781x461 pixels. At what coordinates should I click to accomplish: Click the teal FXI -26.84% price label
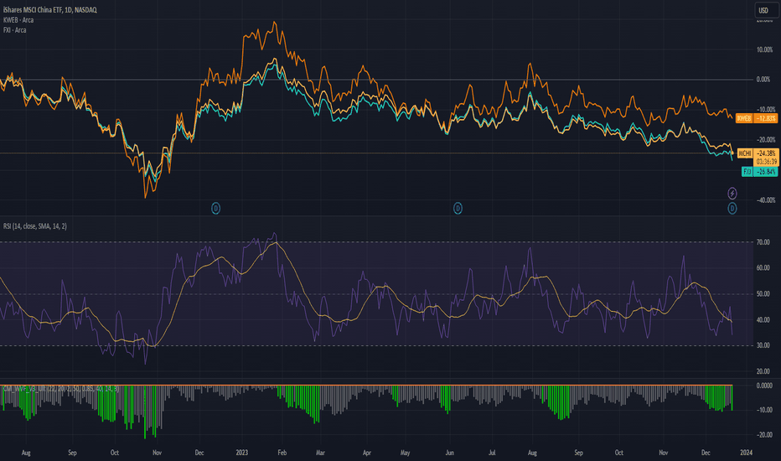coord(759,172)
